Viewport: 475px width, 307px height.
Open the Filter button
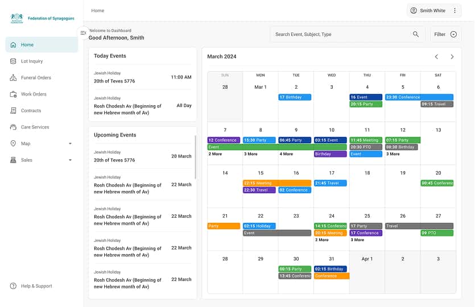tap(445, 34)
